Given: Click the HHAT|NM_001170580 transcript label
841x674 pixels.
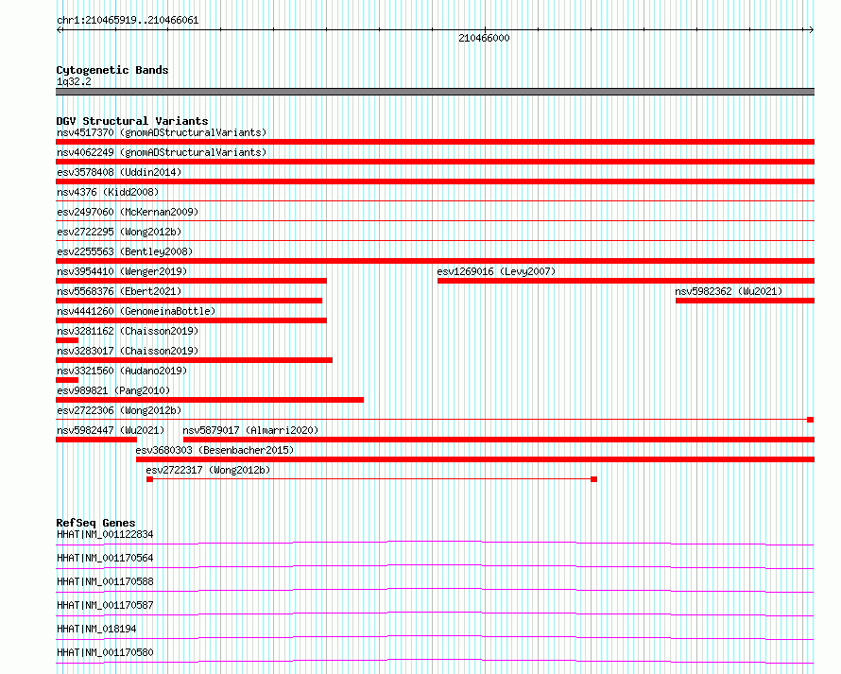Looking at the screenshot, I should click(x=105, y=652).
